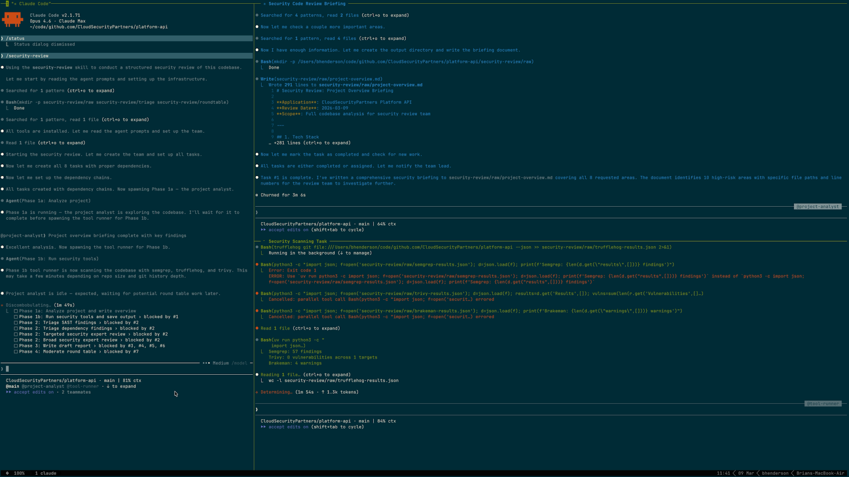The image size is (849, 477).
Task: Expand 'Searched for 1 pattern, read 1 file' line
Action: pyautogui.click(x=77, y=120)
